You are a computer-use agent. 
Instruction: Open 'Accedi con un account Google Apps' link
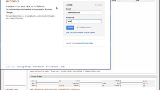tap(79, 43)
